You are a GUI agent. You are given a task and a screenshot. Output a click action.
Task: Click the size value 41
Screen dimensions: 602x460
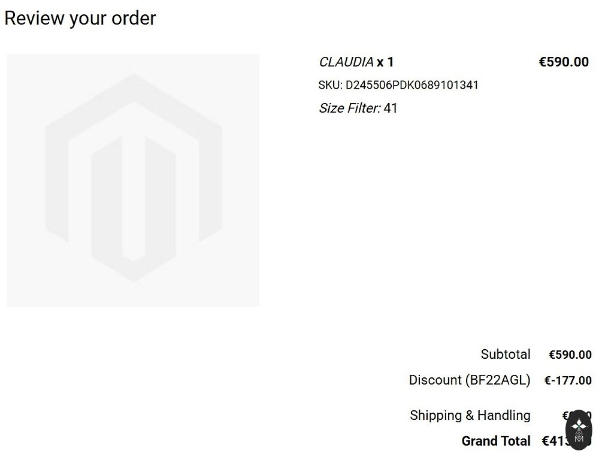(391, 108)
